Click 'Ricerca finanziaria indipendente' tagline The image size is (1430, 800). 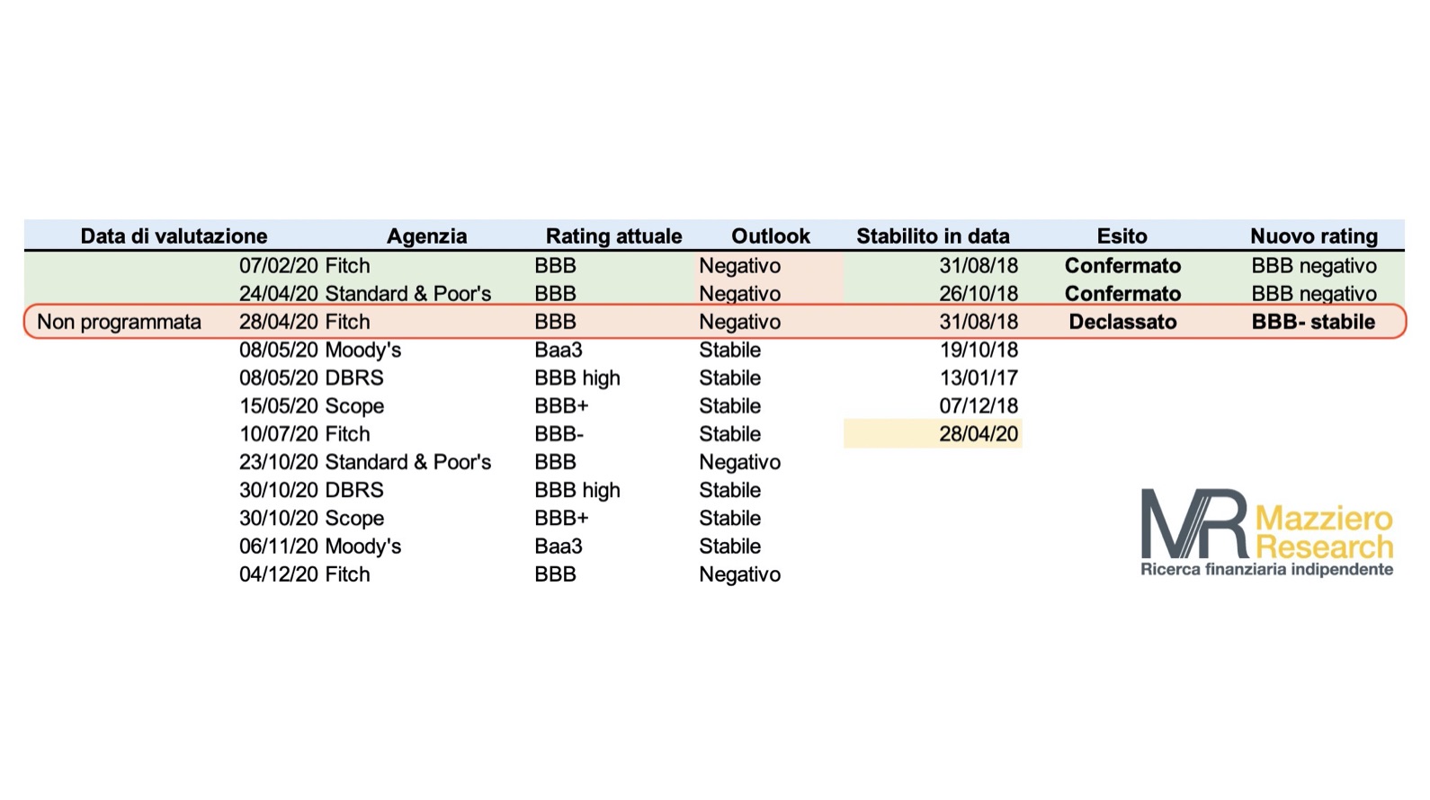coord(1266,570)
